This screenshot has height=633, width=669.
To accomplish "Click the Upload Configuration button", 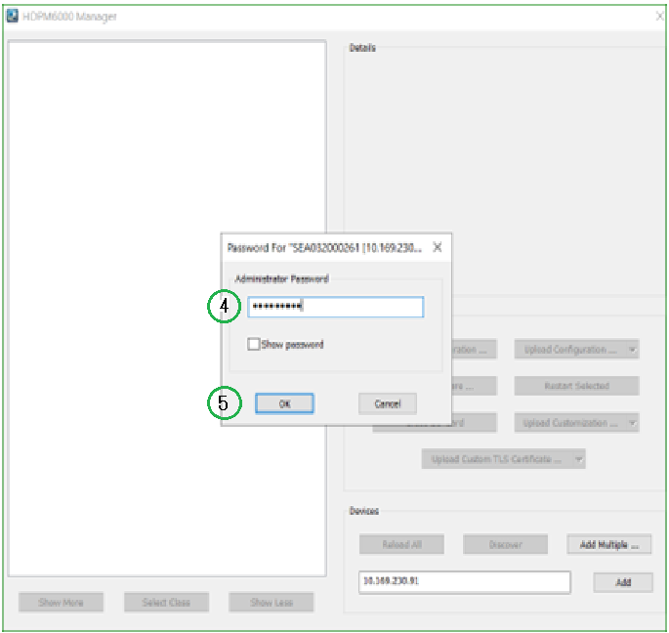I will (x=570, y=350).
